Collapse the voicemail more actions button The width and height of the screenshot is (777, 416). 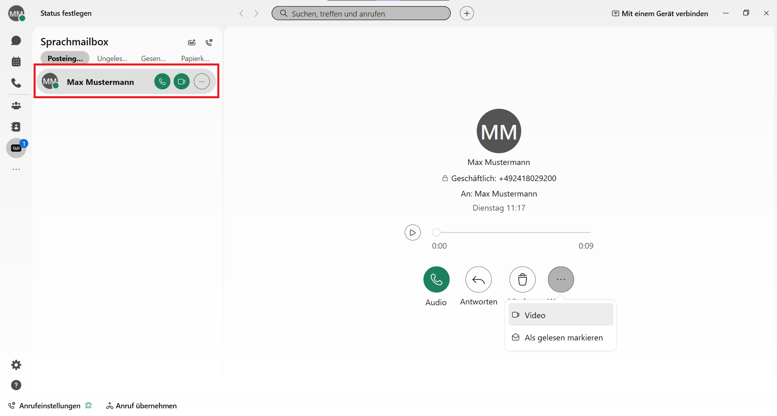point(560,279)
